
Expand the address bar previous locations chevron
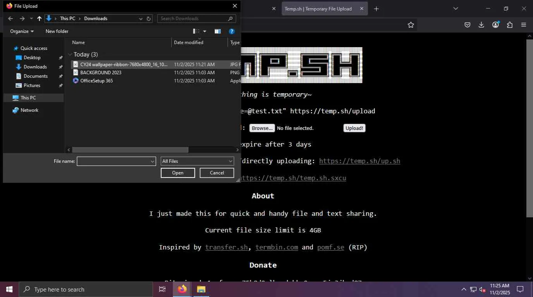tap(141, 19)
